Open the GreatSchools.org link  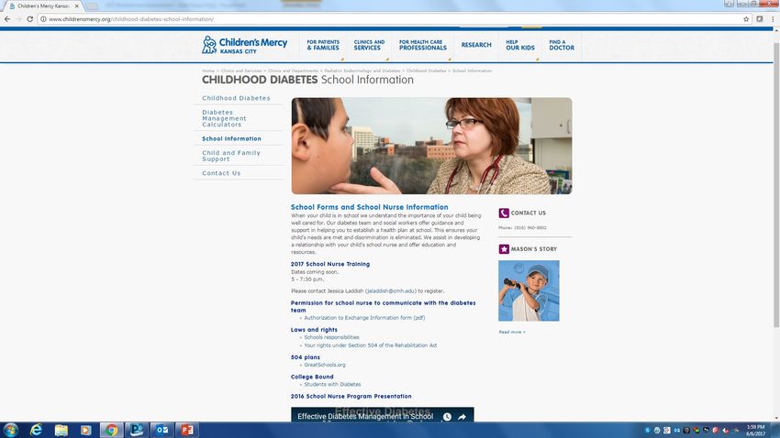click(324, 365)
